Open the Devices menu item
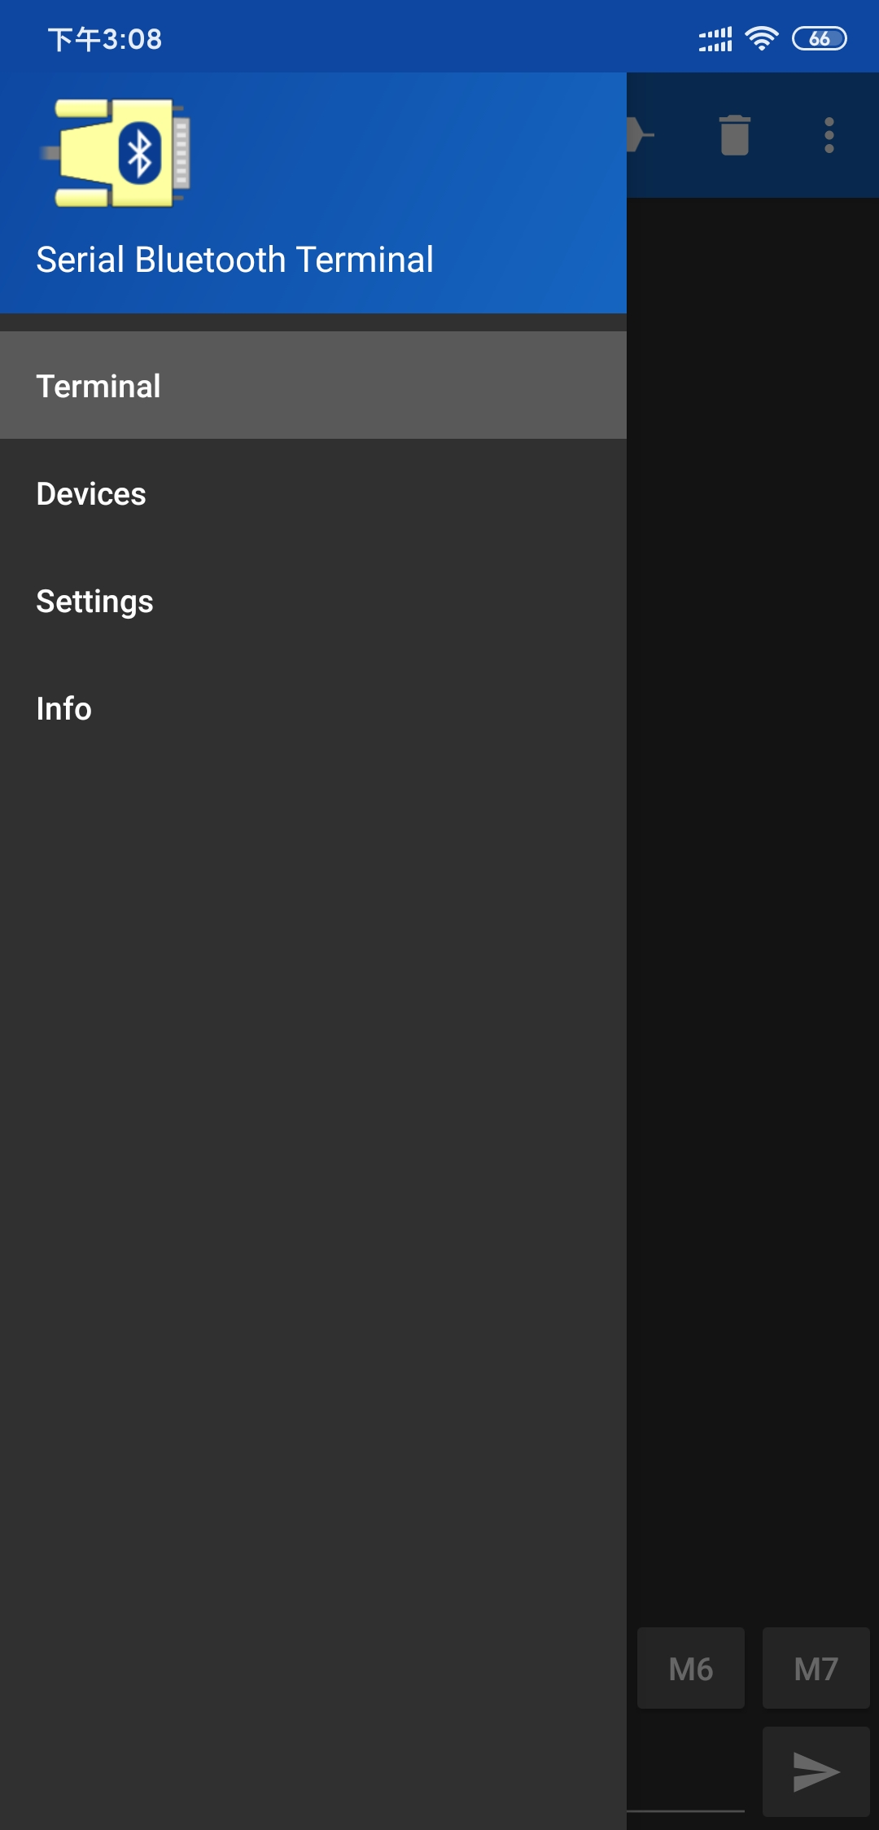The height and width of the screenshot is (1830, 879). coord(313,493)
